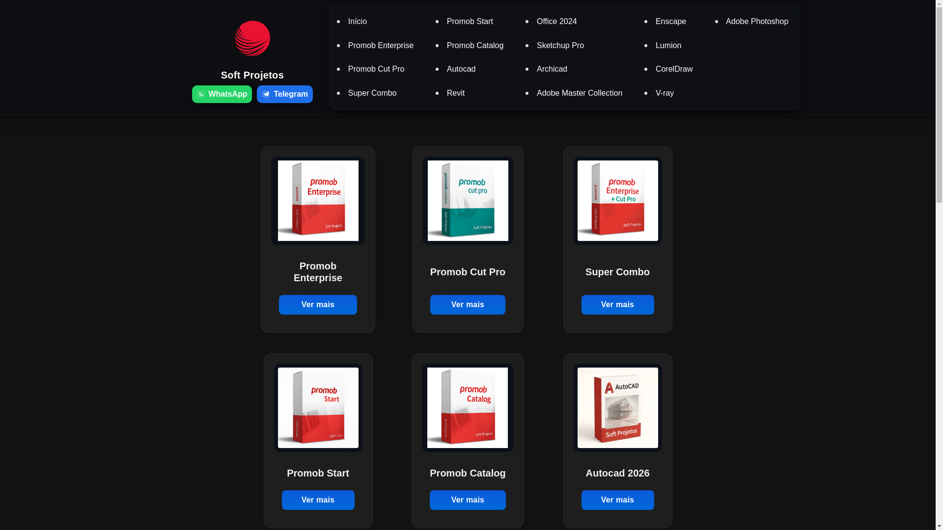The image size is (943, 530).
Task: Click Super Combo product box image
Action: (x=618, y=201)
